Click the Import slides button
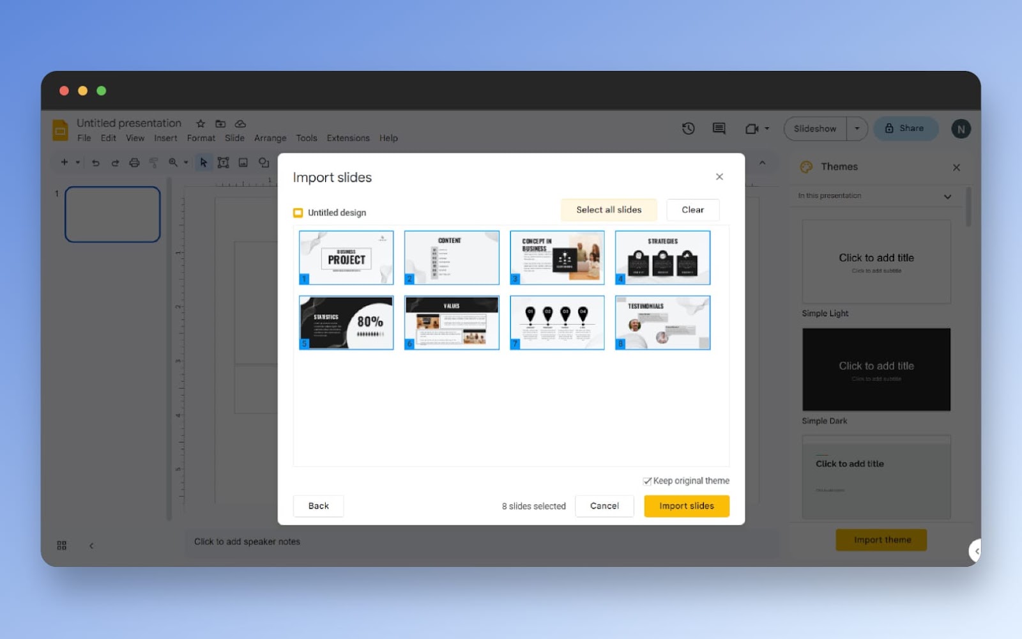 point(686,505)
